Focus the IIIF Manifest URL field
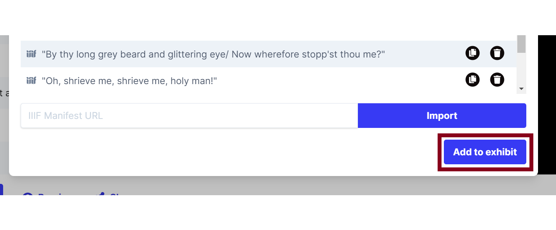556x230 pixels. coord(189,115)
